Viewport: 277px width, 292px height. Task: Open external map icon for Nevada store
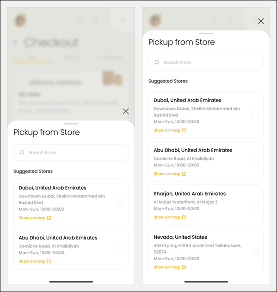click(x=184, y=267)
